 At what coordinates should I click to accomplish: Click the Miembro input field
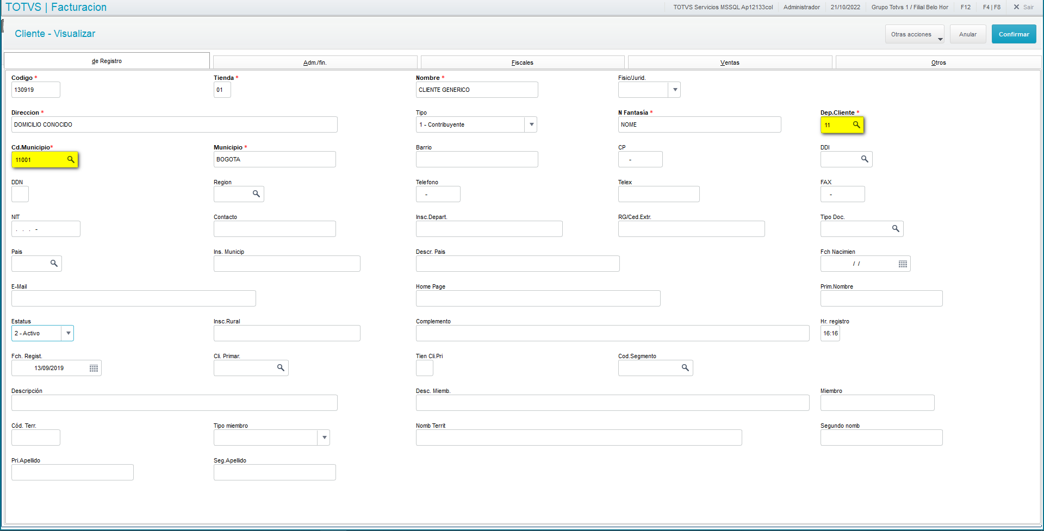pos(878,403)
